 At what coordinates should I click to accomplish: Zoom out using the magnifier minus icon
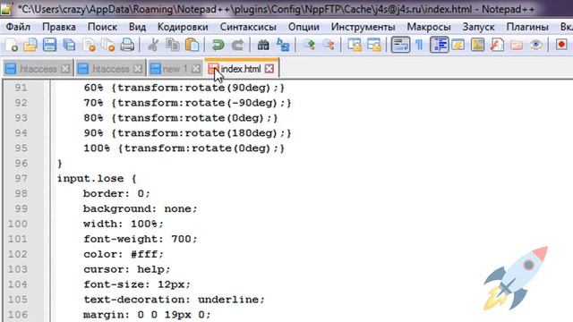[329, 45]
